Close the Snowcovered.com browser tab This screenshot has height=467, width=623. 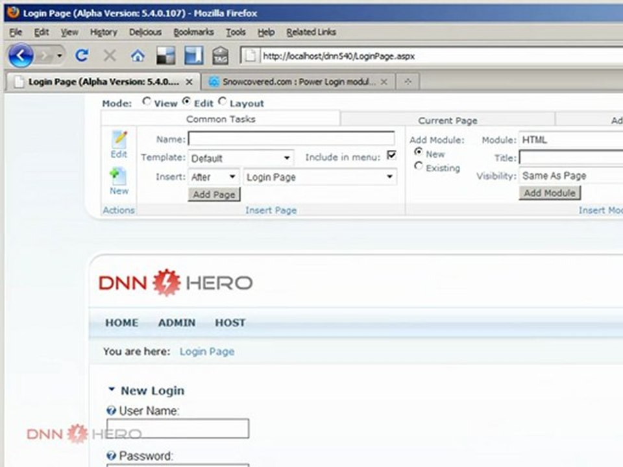tap(384, 82)
